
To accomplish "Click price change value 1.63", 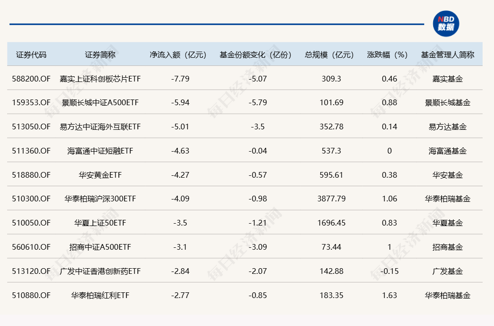I will pyautogui.click(x=389, y=295).
